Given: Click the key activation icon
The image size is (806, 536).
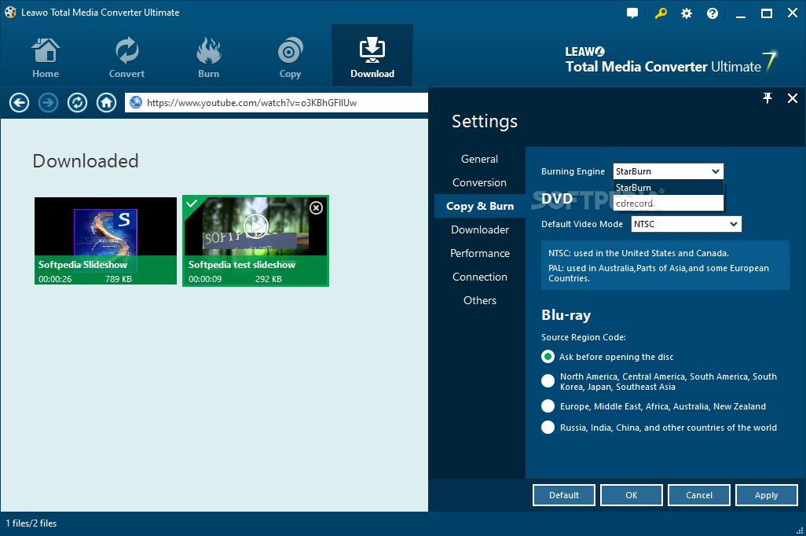Looking at the screenshot, I should coord(661,13).
